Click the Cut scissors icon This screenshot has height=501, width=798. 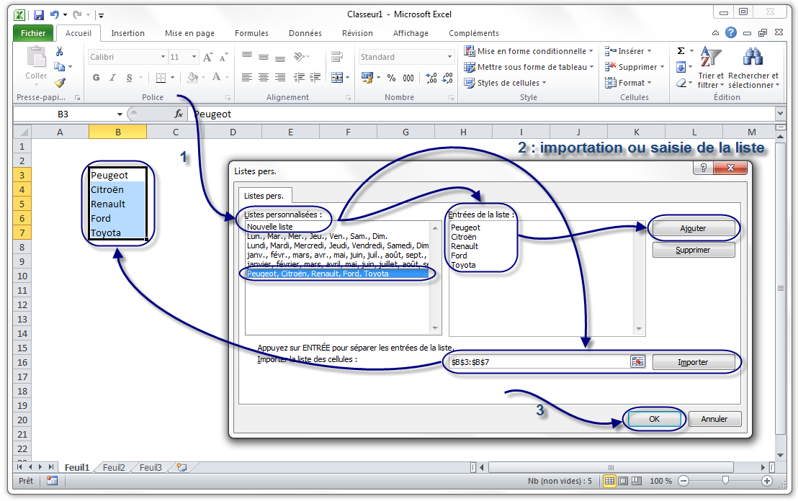click(x=60, y=51)
